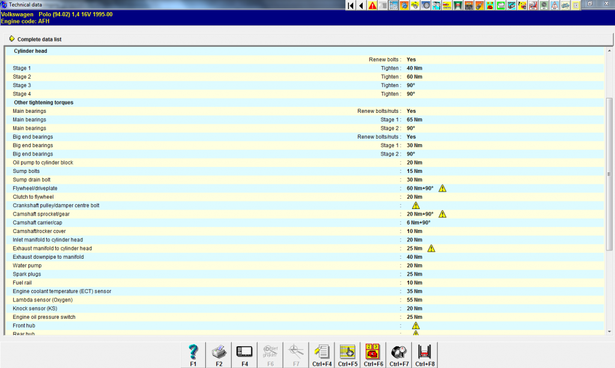Open the warning note for Front hub
Image resolution: width=615 pixels, height=368 pixels.
(x=416, y=325)
